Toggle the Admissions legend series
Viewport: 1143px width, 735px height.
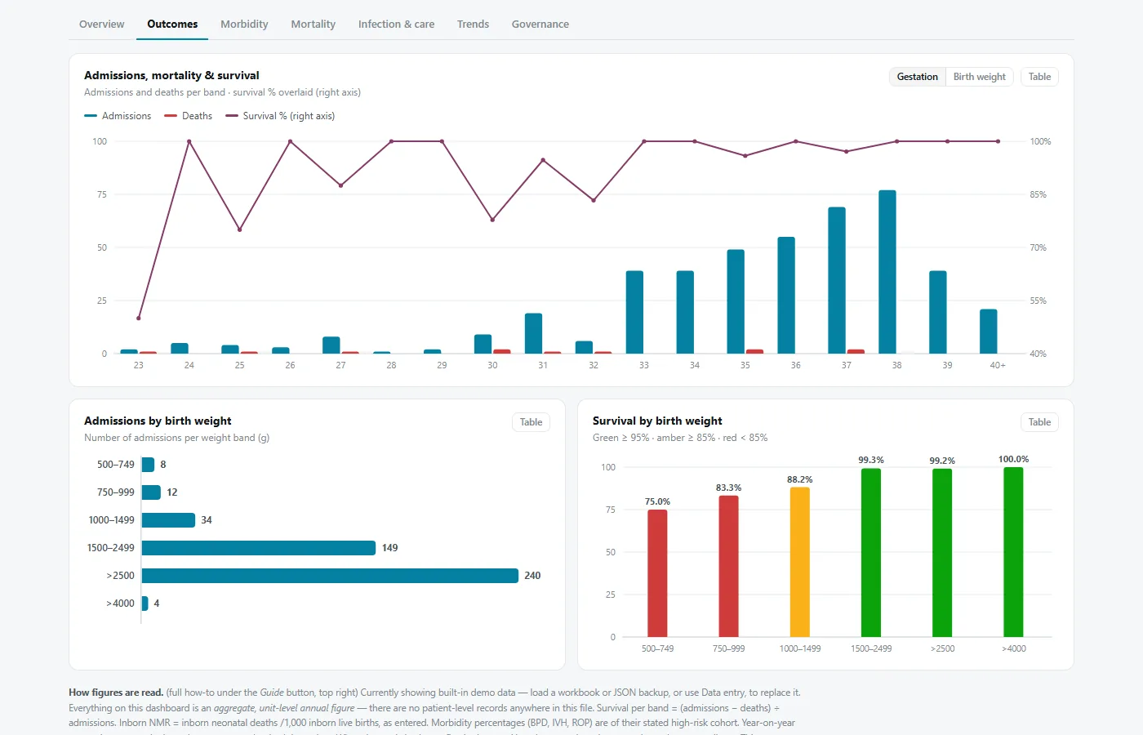click(118, 116)
